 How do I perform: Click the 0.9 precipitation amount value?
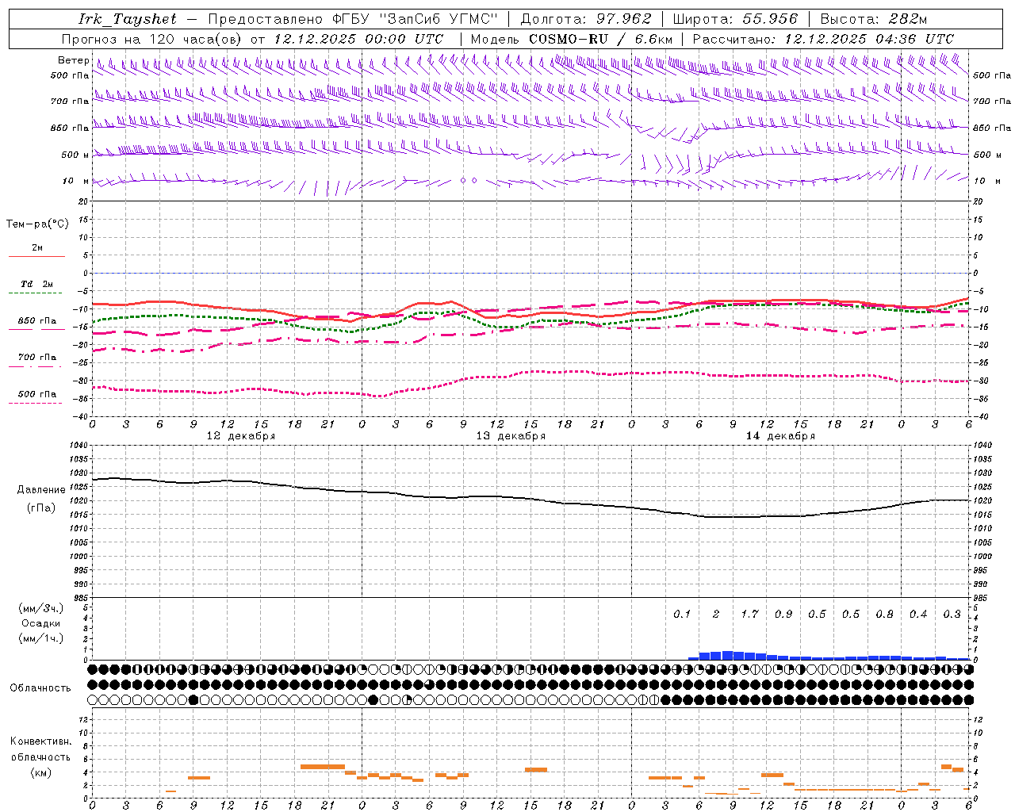(783, 615)
